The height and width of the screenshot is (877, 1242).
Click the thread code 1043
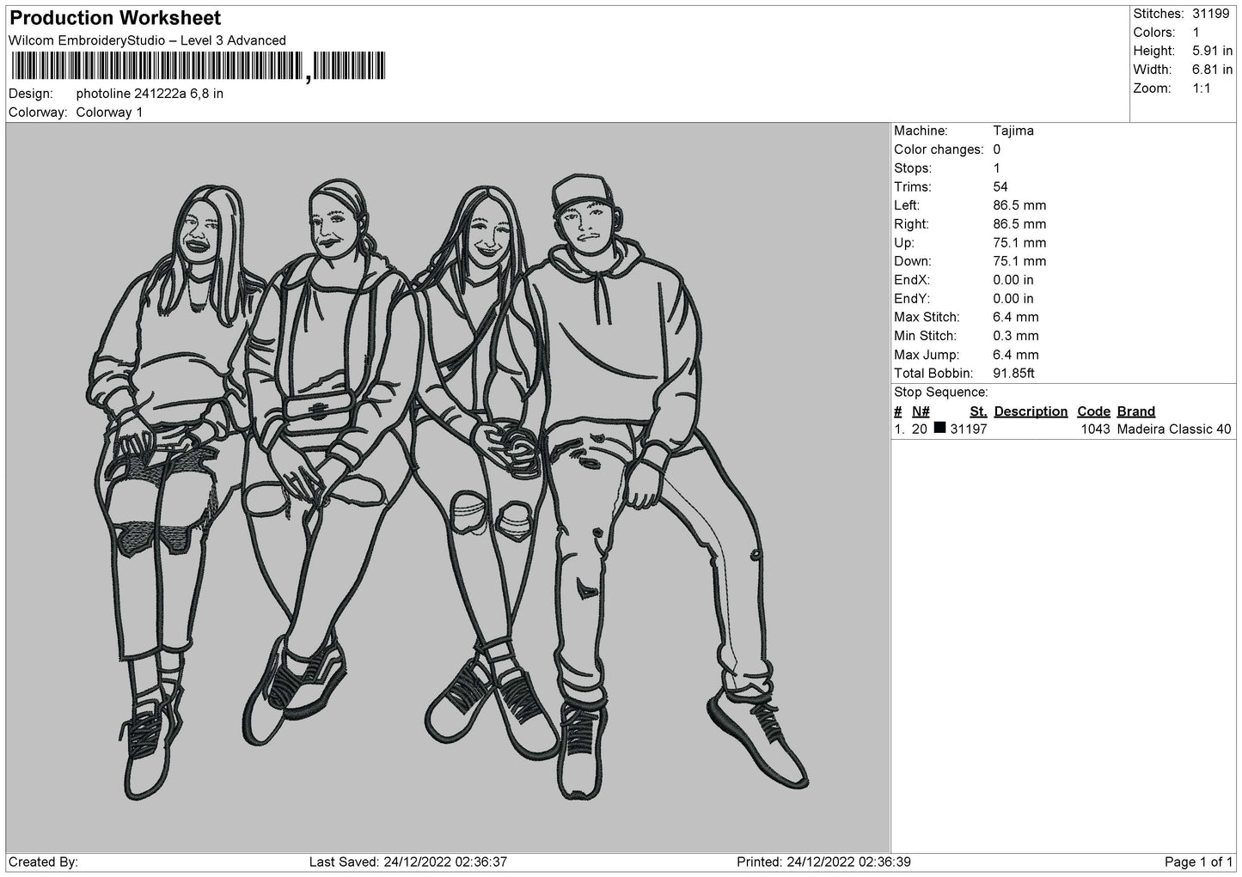(x=1095, y=429)
